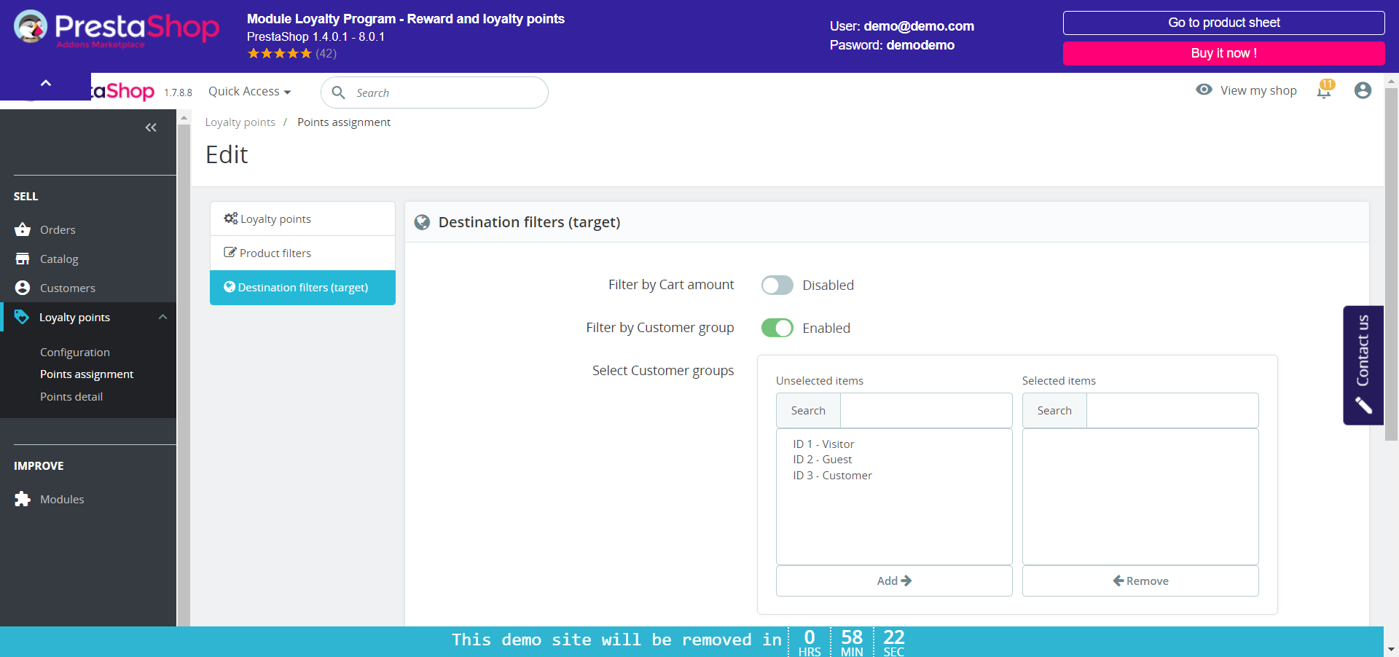Open Go to product sheet
Viewport: 1399px width, 657px height.
1223,23
